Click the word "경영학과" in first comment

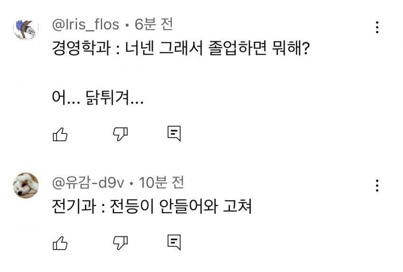[x=76, y=49]
